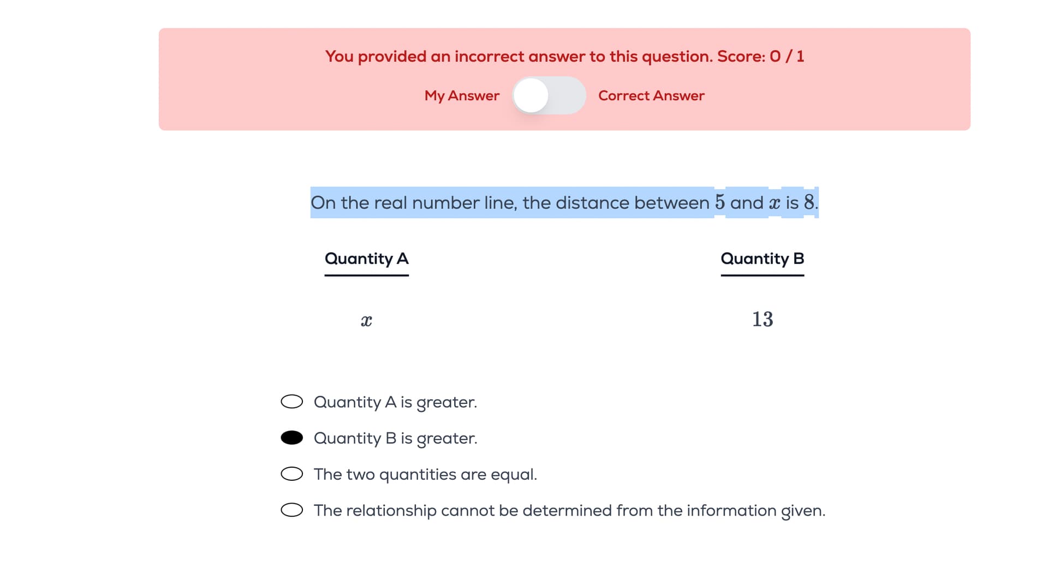Choose "The two quantities are equal" radio button

(291, 474)
